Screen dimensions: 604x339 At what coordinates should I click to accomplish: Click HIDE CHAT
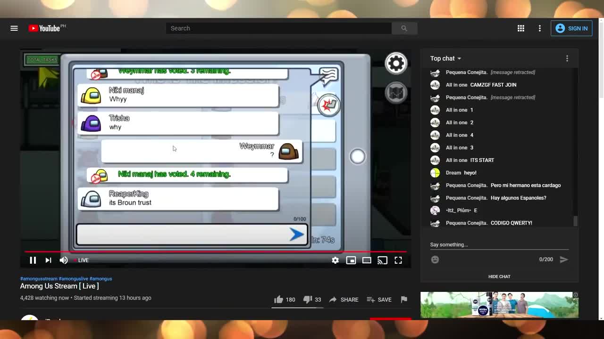[499, 276]
